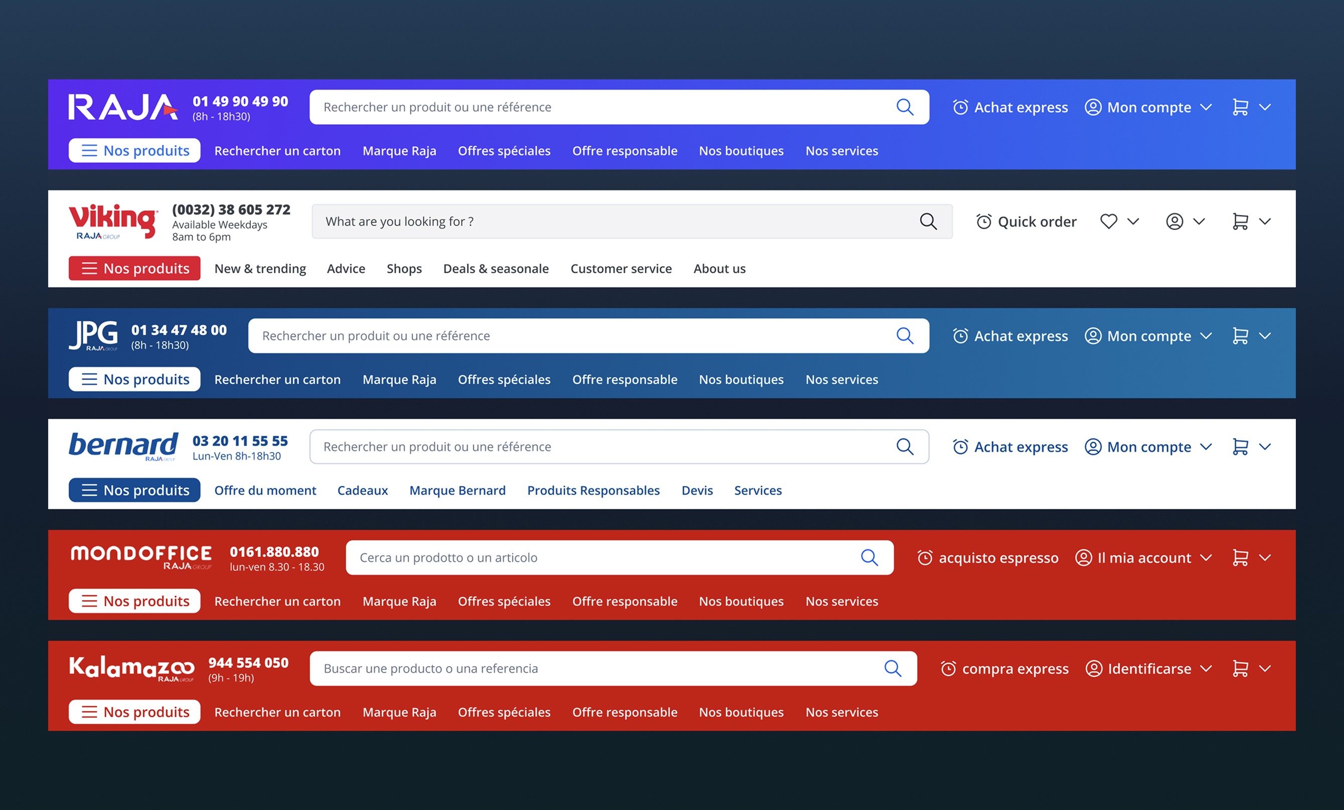This screenshot has width=1344, height=810.
Task: Expand the cart chevron in Kalamazoo header
Action: click(x=1265, y=669)
